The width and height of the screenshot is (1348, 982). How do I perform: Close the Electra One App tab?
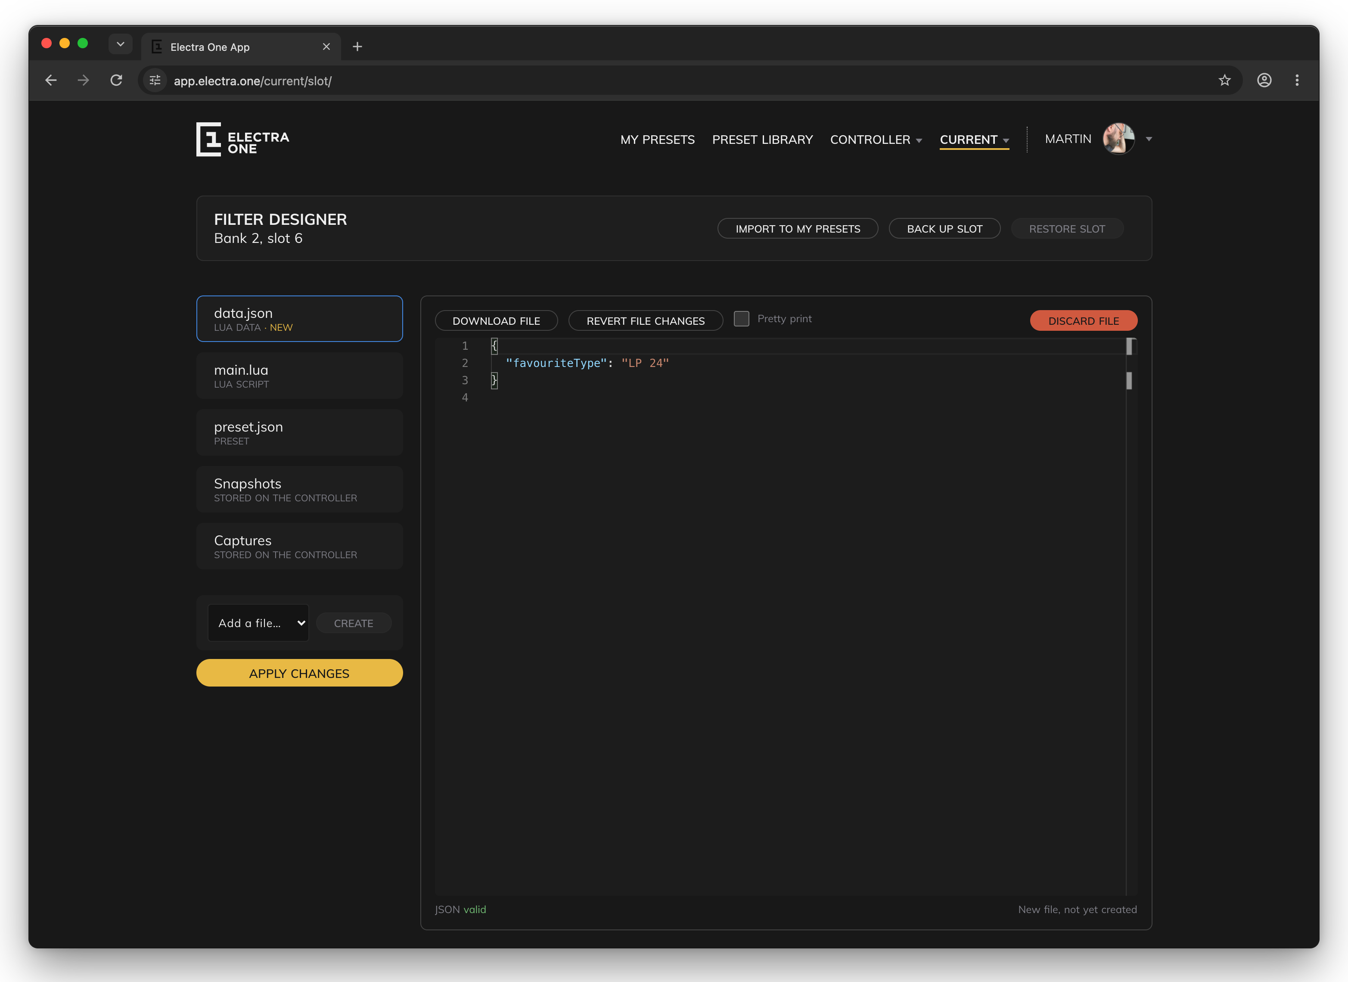click(326, 47)
